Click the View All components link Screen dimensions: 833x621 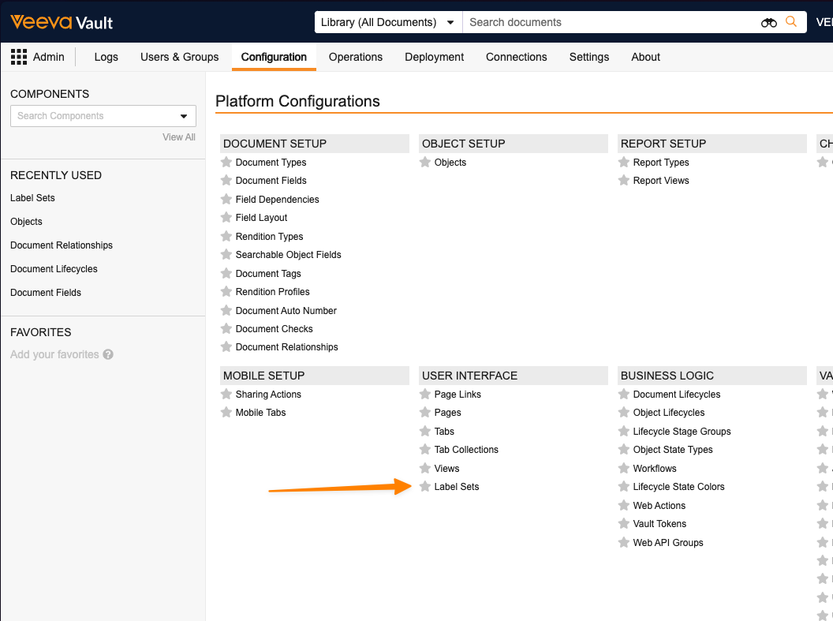(x=179, y=137)
